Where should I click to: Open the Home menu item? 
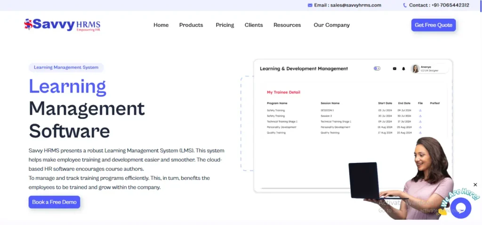[161, 25]
